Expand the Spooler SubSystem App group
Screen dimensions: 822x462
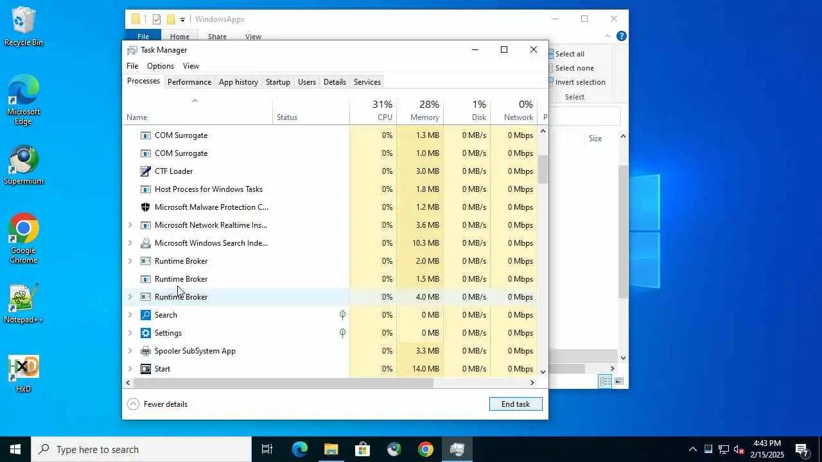(x=130, y=351)
